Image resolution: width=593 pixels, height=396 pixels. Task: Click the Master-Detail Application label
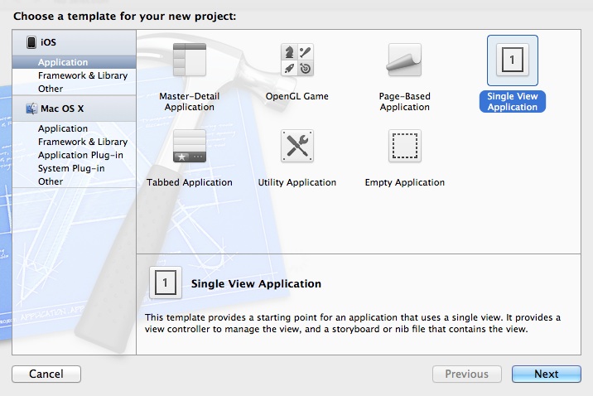coord(190,101)
